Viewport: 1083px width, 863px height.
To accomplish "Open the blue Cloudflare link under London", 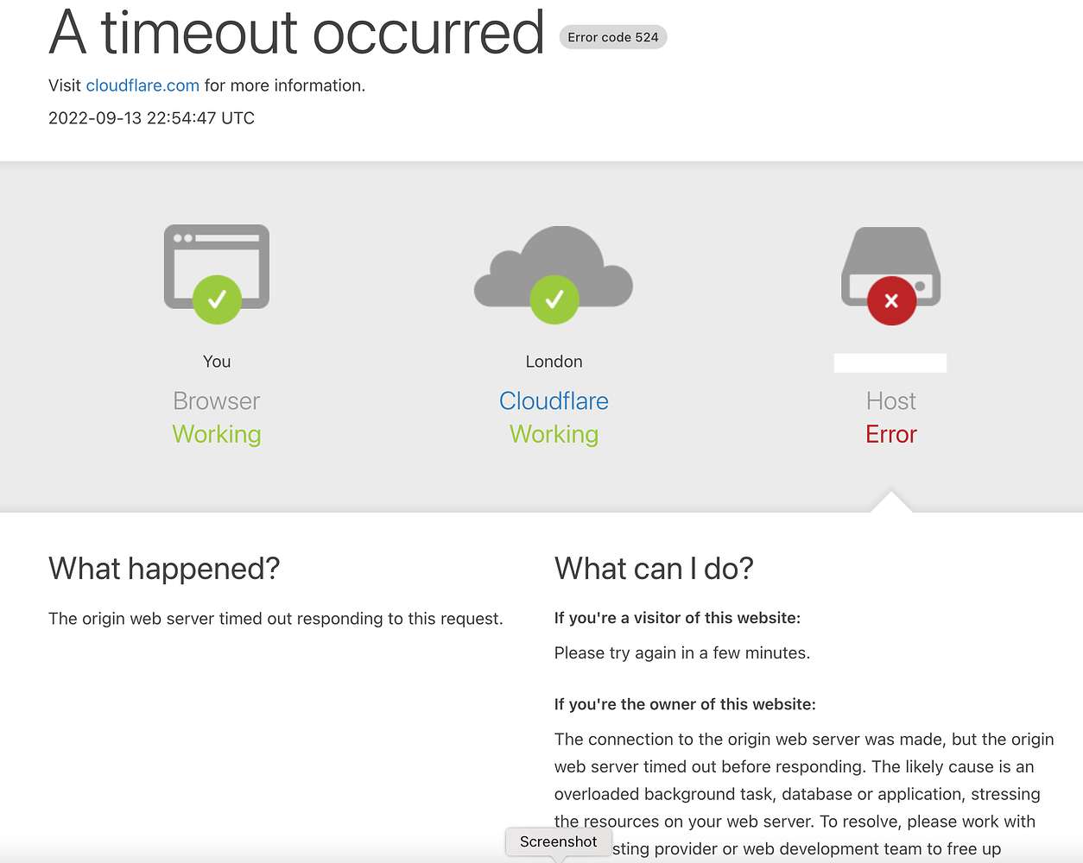I will click(x=554, y=400).
